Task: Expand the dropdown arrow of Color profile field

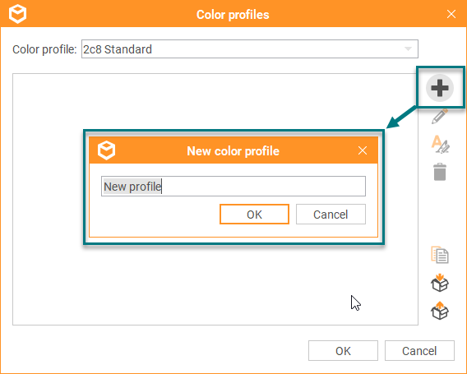Action: [x=408, y=48]
